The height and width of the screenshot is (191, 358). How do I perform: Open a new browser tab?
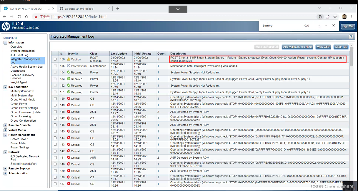(x=118, y=9)
